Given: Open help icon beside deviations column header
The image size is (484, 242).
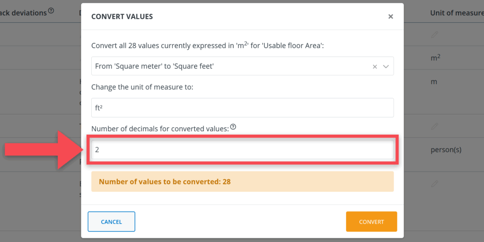Looking at the screenshot, I should [51, 11].
